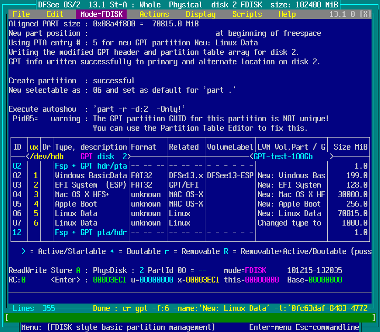Open the File menu
This screenshot has width=380, height=332.
(21, 14)
